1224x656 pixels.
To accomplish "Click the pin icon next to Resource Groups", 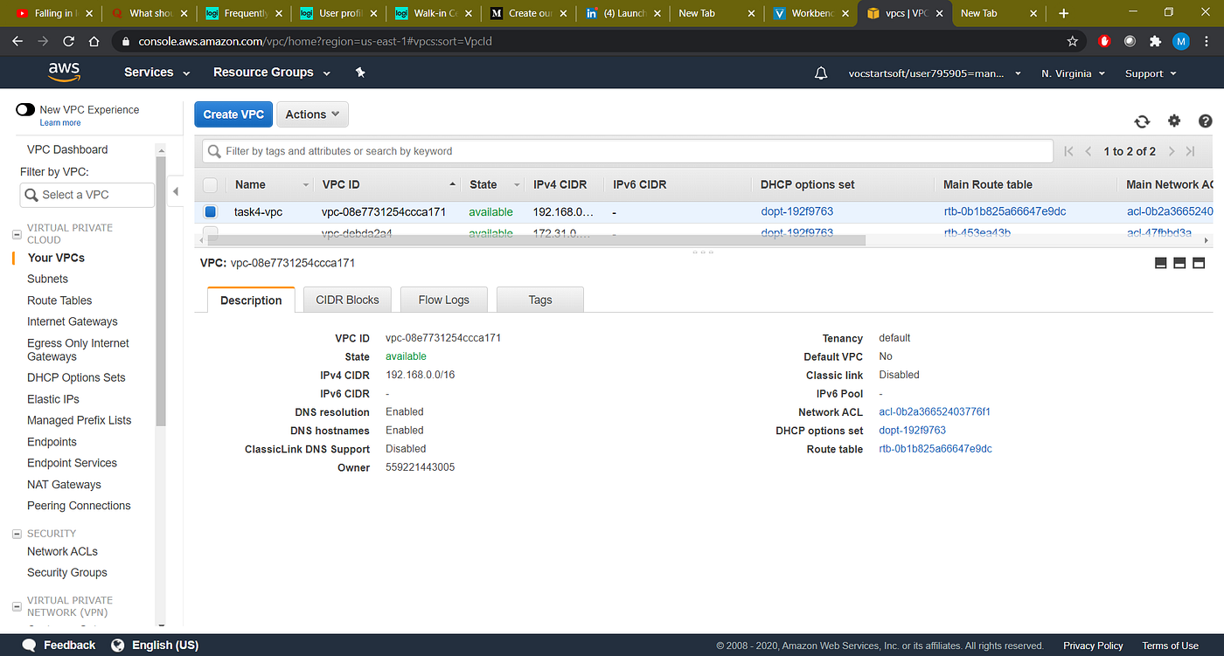I will click(x=360, y=73).
